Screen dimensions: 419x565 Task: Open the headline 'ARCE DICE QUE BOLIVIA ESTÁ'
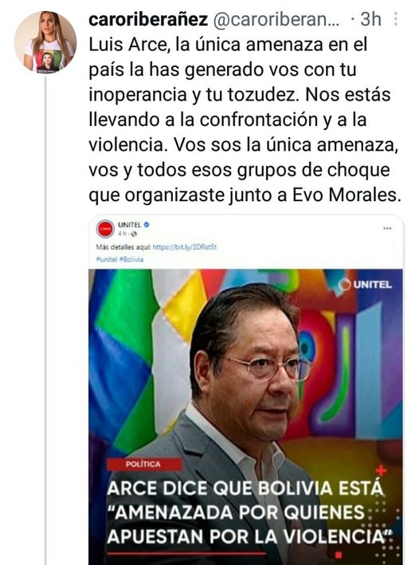point(245,488)
